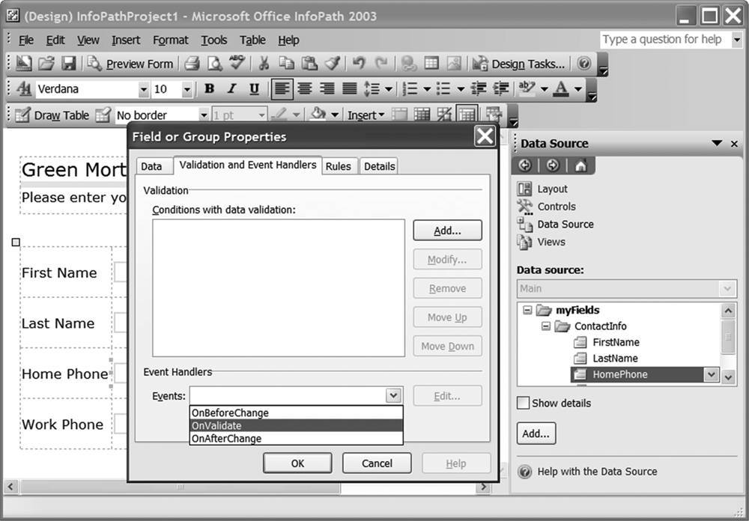Click the Paste clipboard icon

pyautogui.click(x=309, y=64)
